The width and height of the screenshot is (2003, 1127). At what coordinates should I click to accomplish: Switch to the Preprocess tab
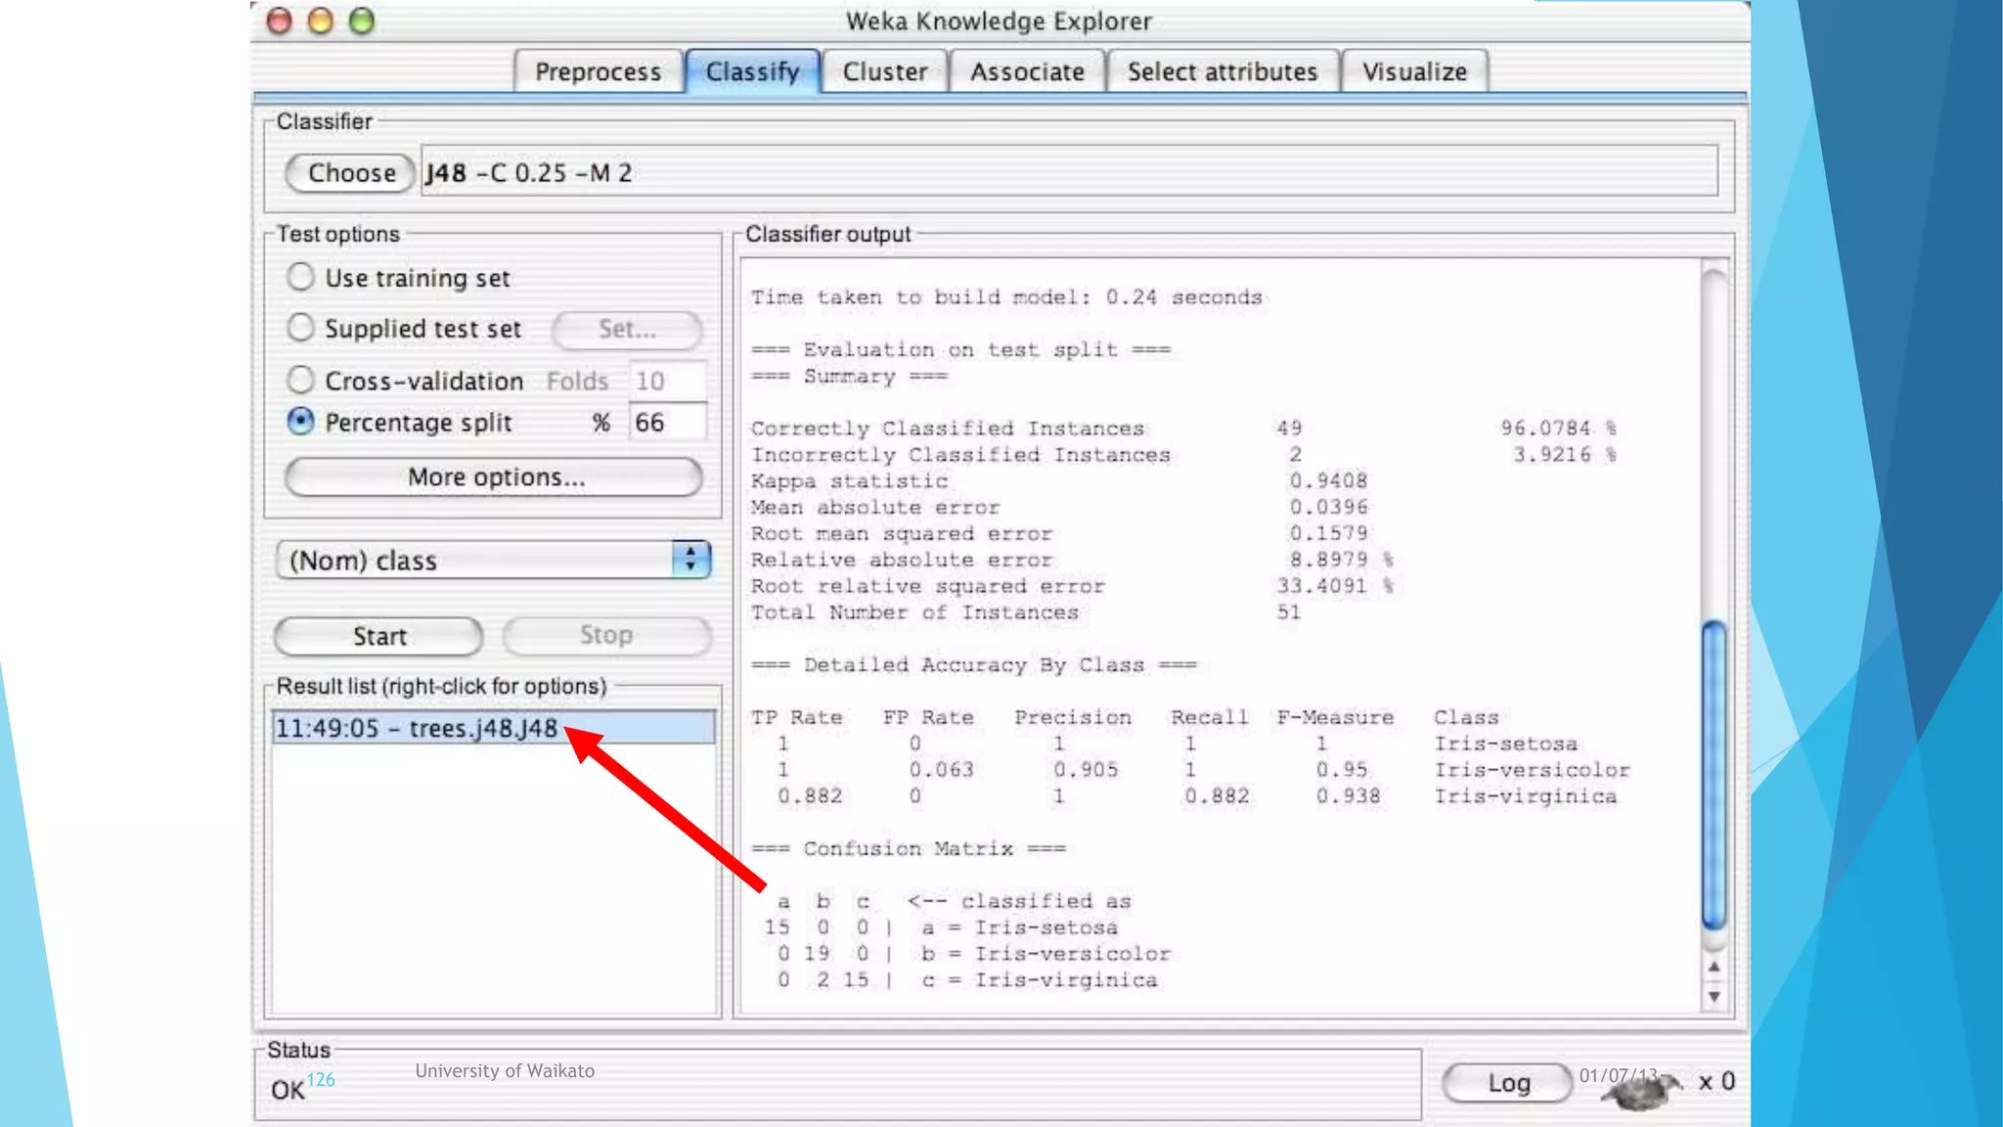[x=598, y=71]
